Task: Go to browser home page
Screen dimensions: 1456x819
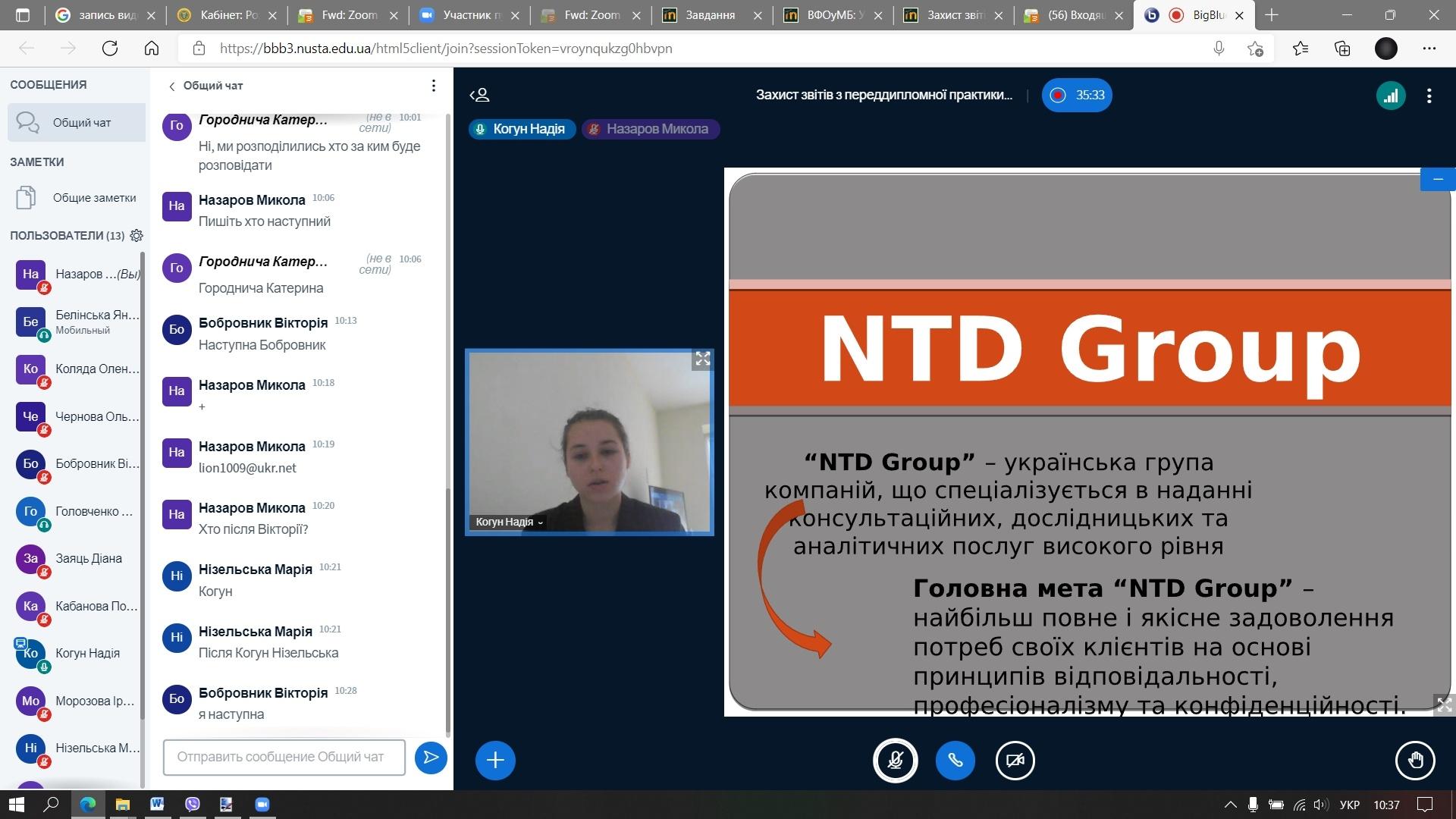Action: [x=152, y=49]
